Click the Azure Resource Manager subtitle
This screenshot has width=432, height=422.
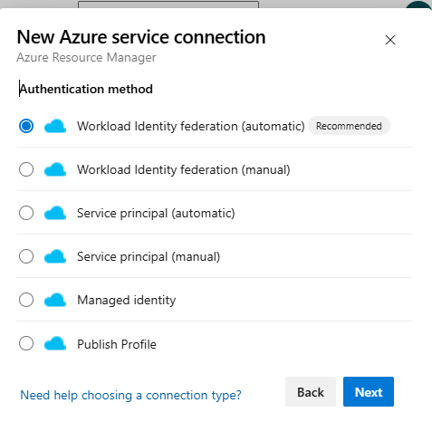(x=86, y=57)
